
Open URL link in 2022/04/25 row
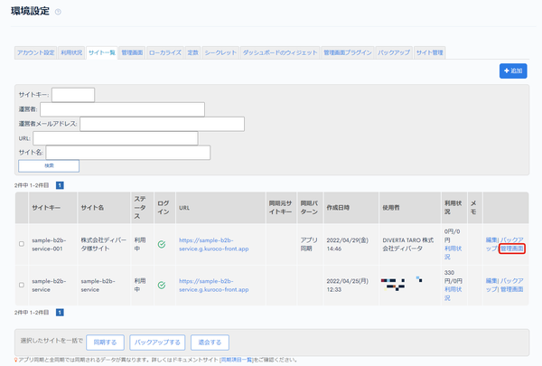(x=213, y=285)
